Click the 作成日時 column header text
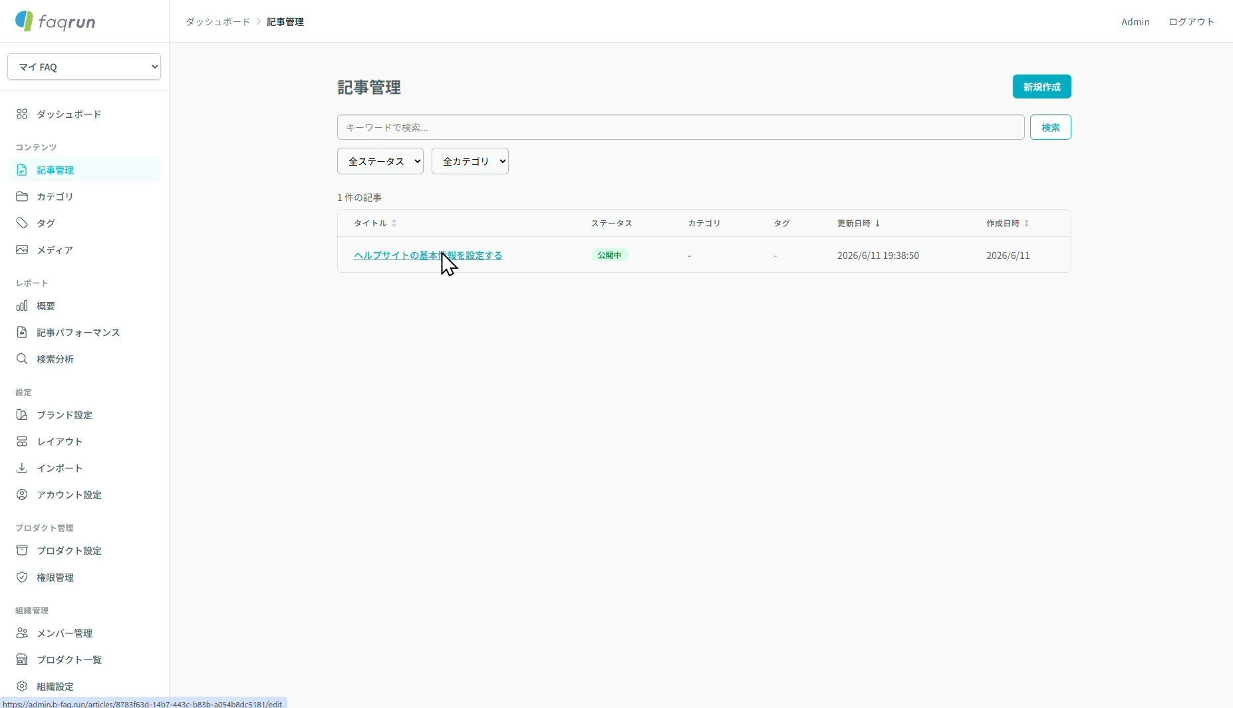 click(1003, 223)
